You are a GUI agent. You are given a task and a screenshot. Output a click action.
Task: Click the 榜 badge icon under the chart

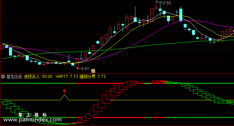[93, 71]
